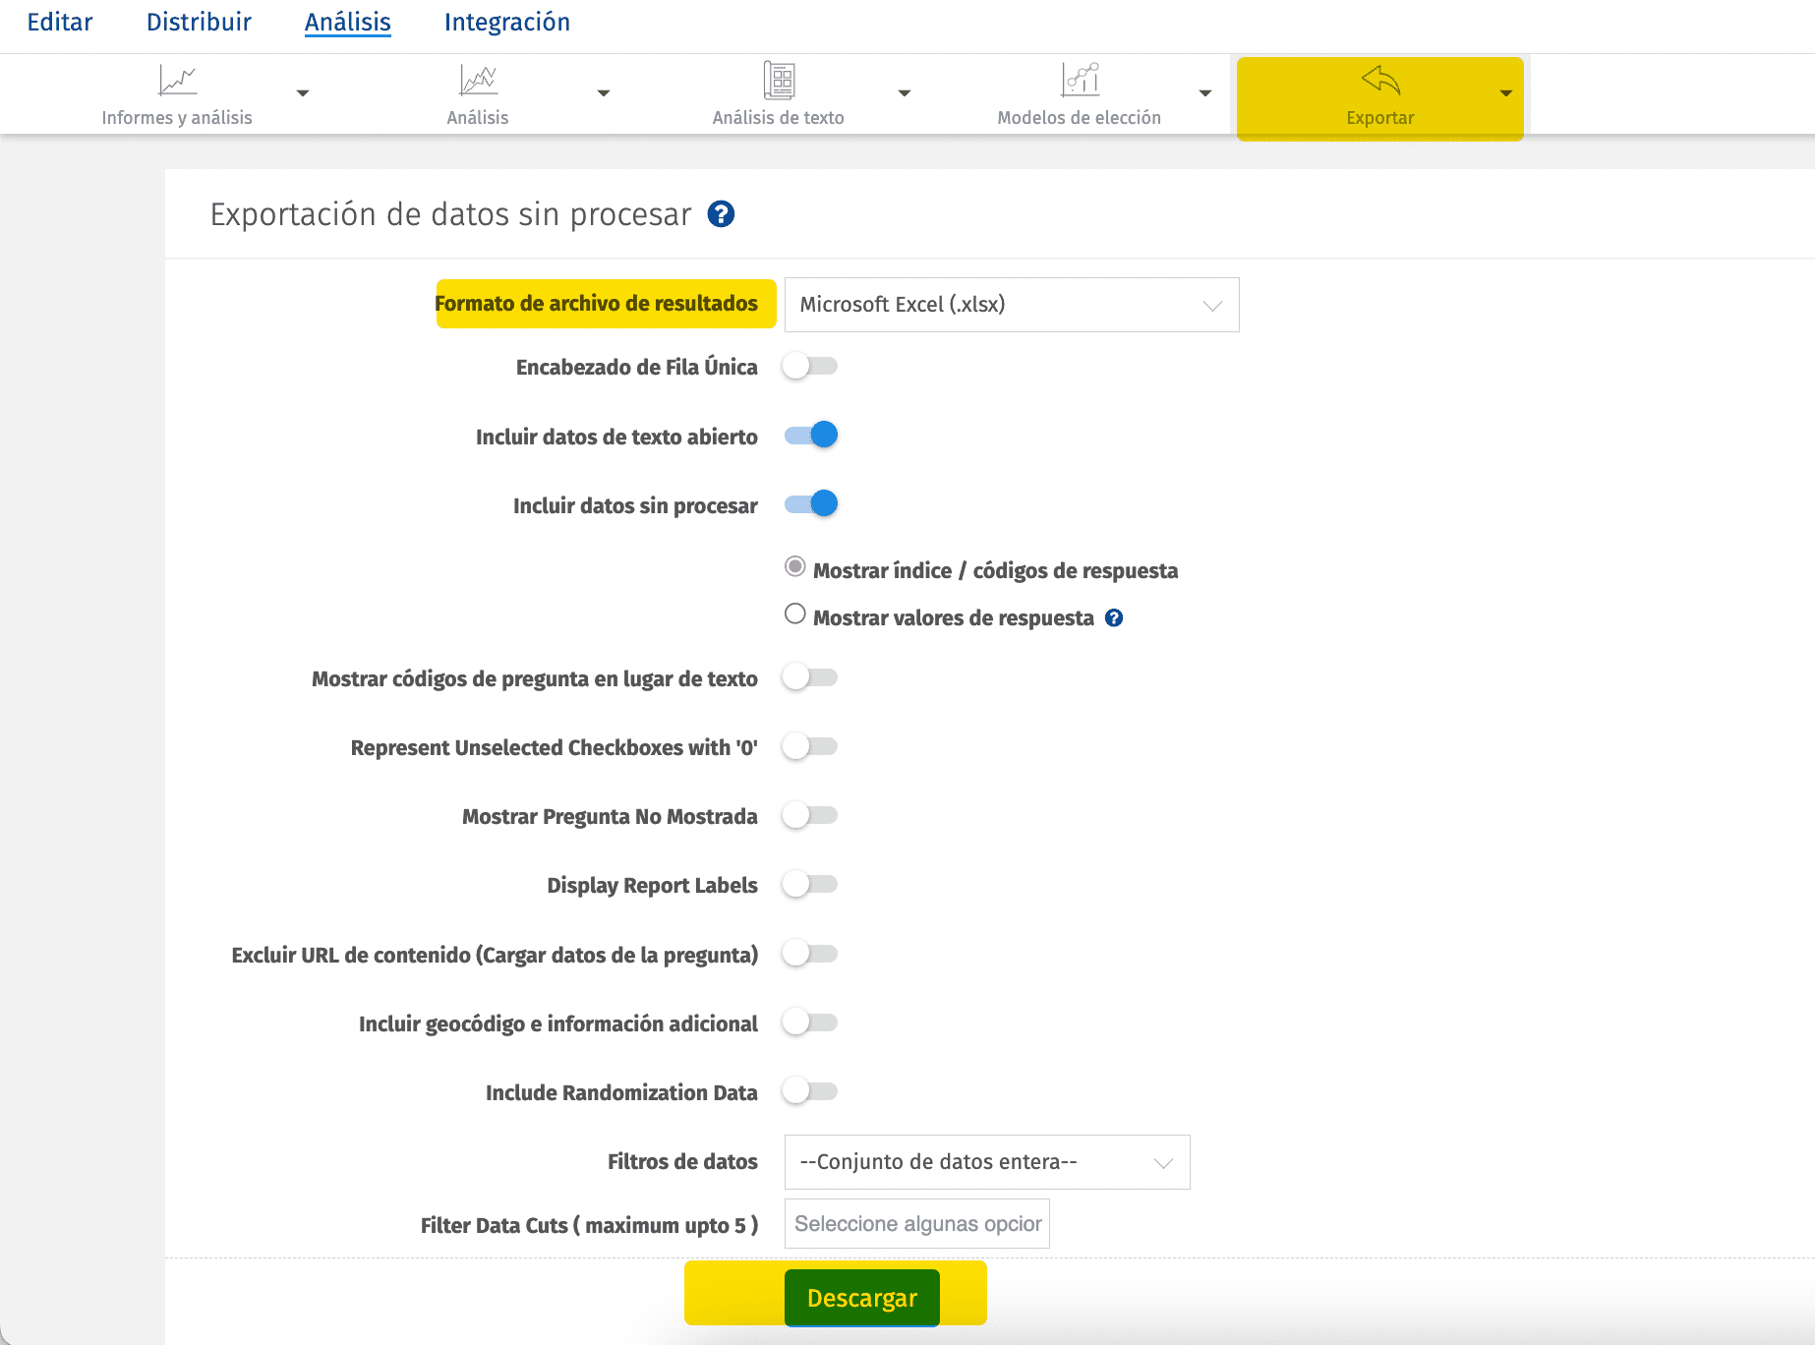Open the Informes y análisis chart icon
This screenshot has width=1815, height=1345.
[x=178, y=81]
